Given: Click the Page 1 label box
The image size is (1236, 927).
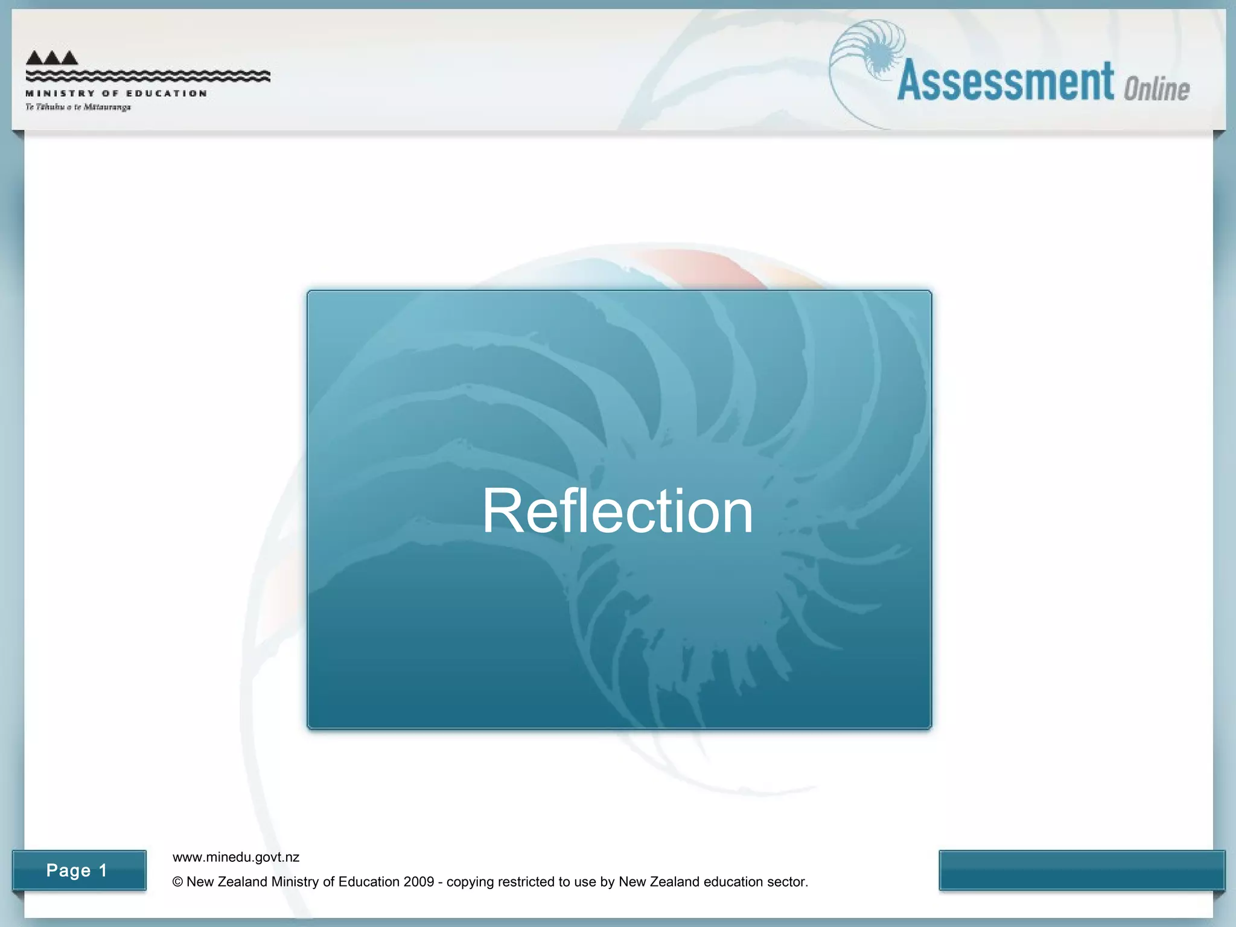Looking at the screenshot, I should pos(79,870).
